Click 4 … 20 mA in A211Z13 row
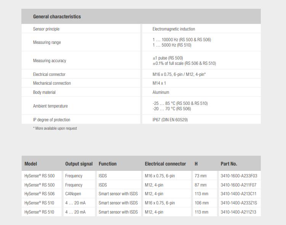Viewport: 286px width, 225px height. [76, 212]
